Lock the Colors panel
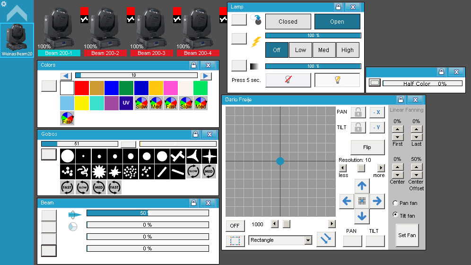Image resolution: width=471 pixels, height=265 pixels. click(x=194, y=65)
